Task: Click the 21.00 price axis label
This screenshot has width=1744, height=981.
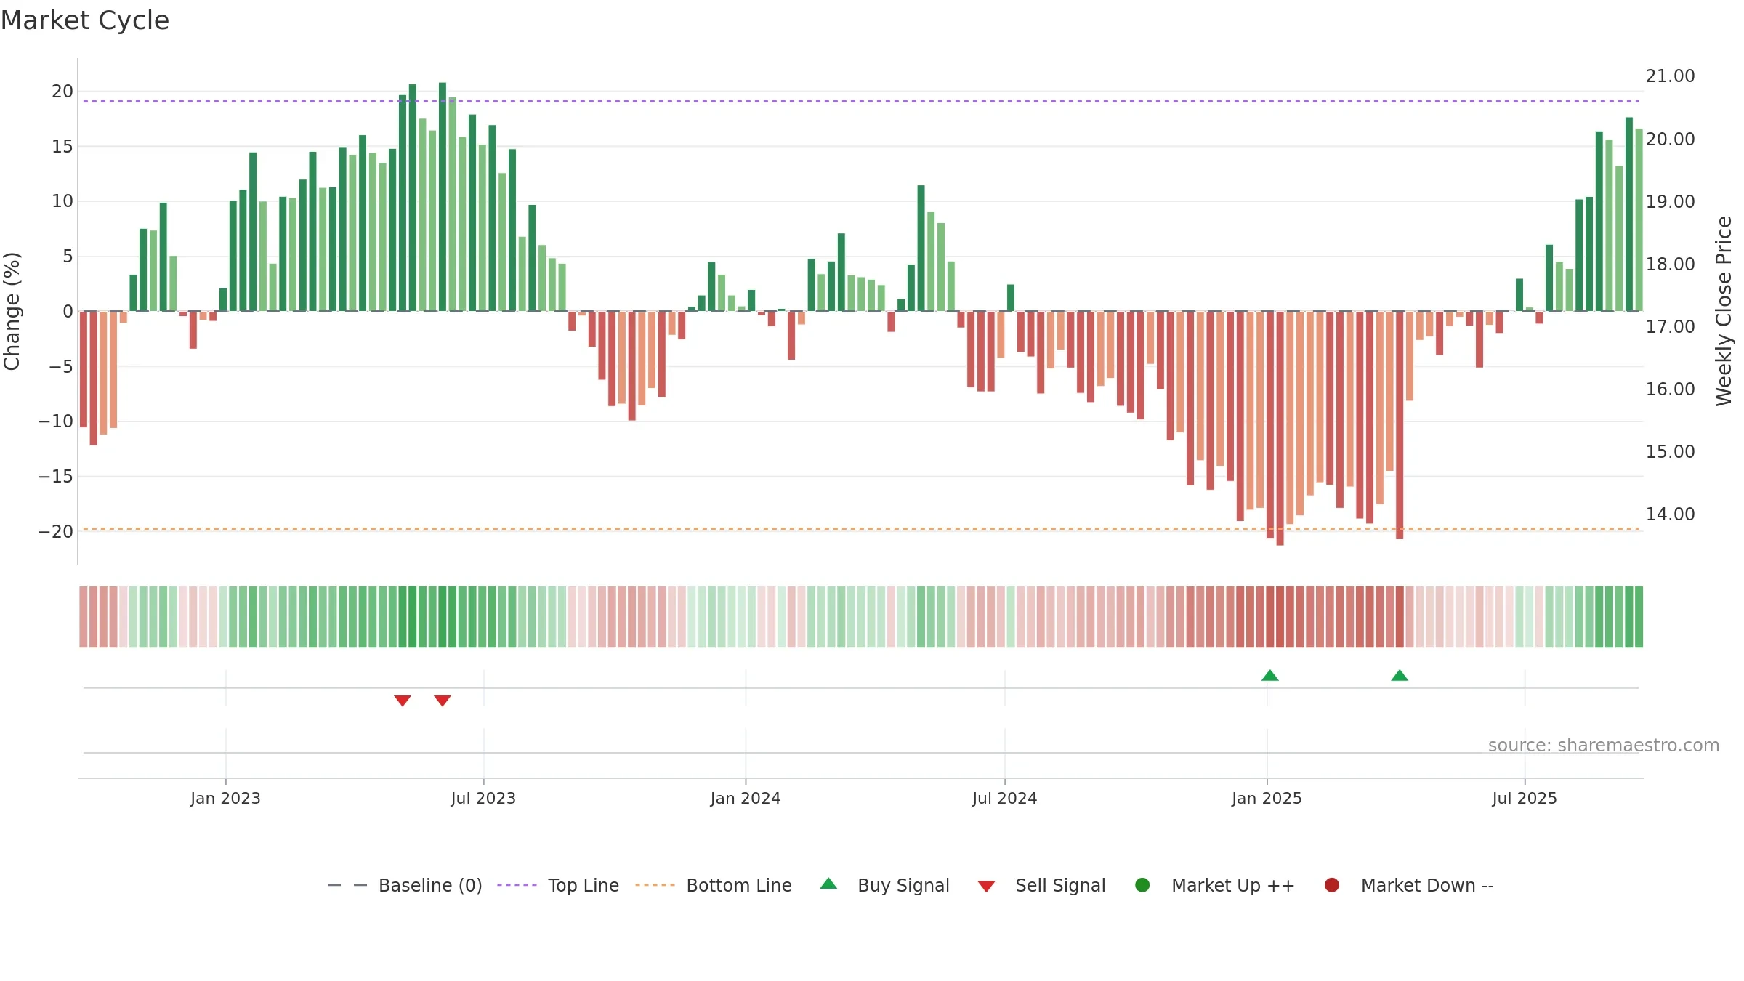Action: point(1670,76)
